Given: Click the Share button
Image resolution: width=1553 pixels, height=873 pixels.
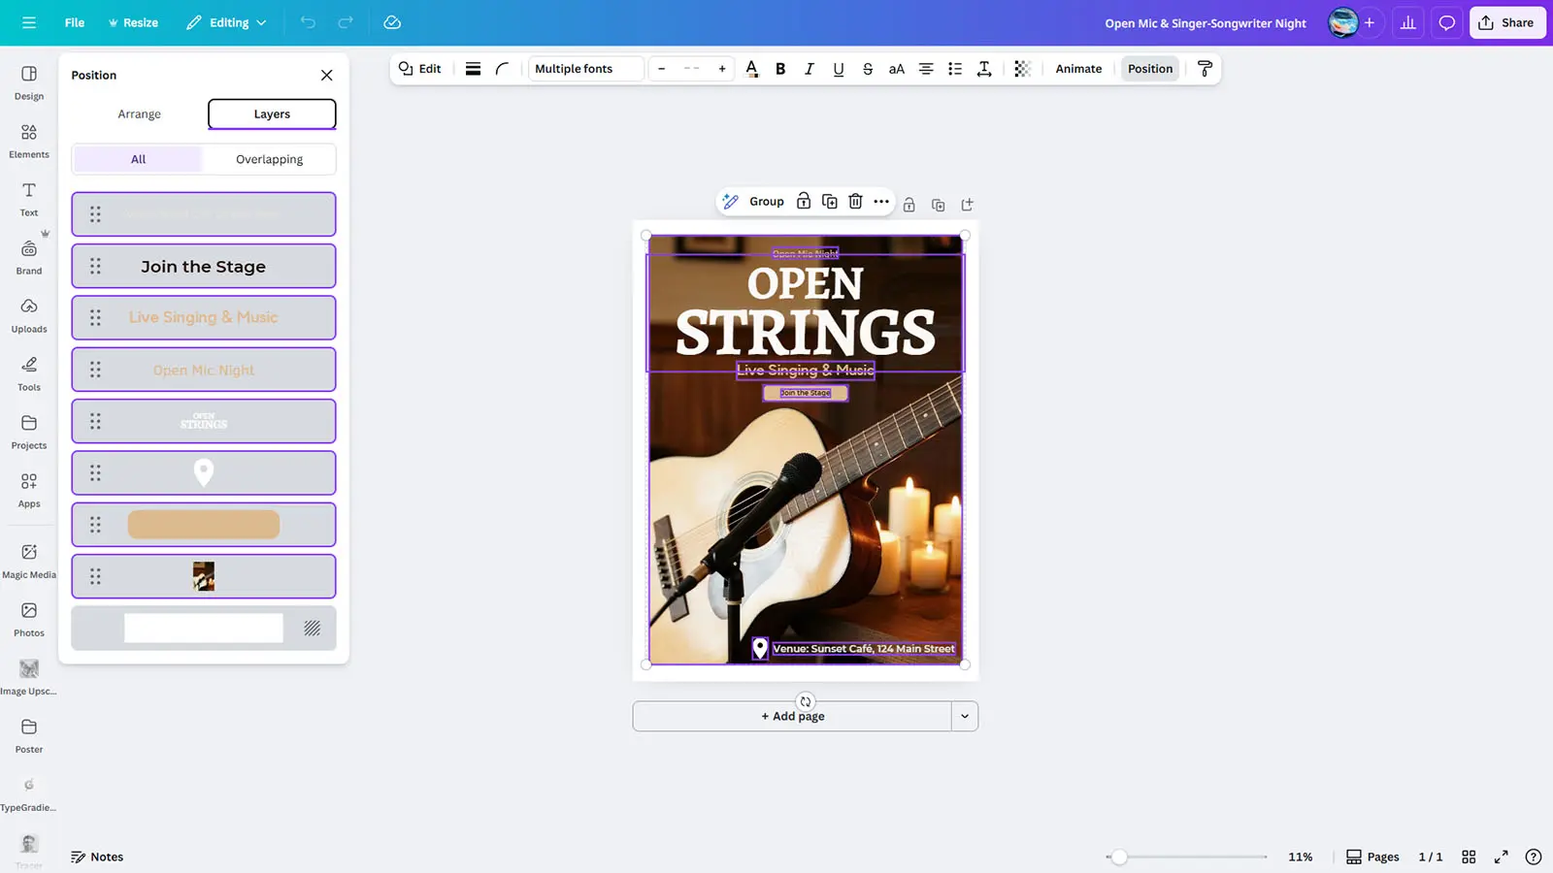Looking at the screenshot, I should pyautogui.click(x=1506, y=22).
